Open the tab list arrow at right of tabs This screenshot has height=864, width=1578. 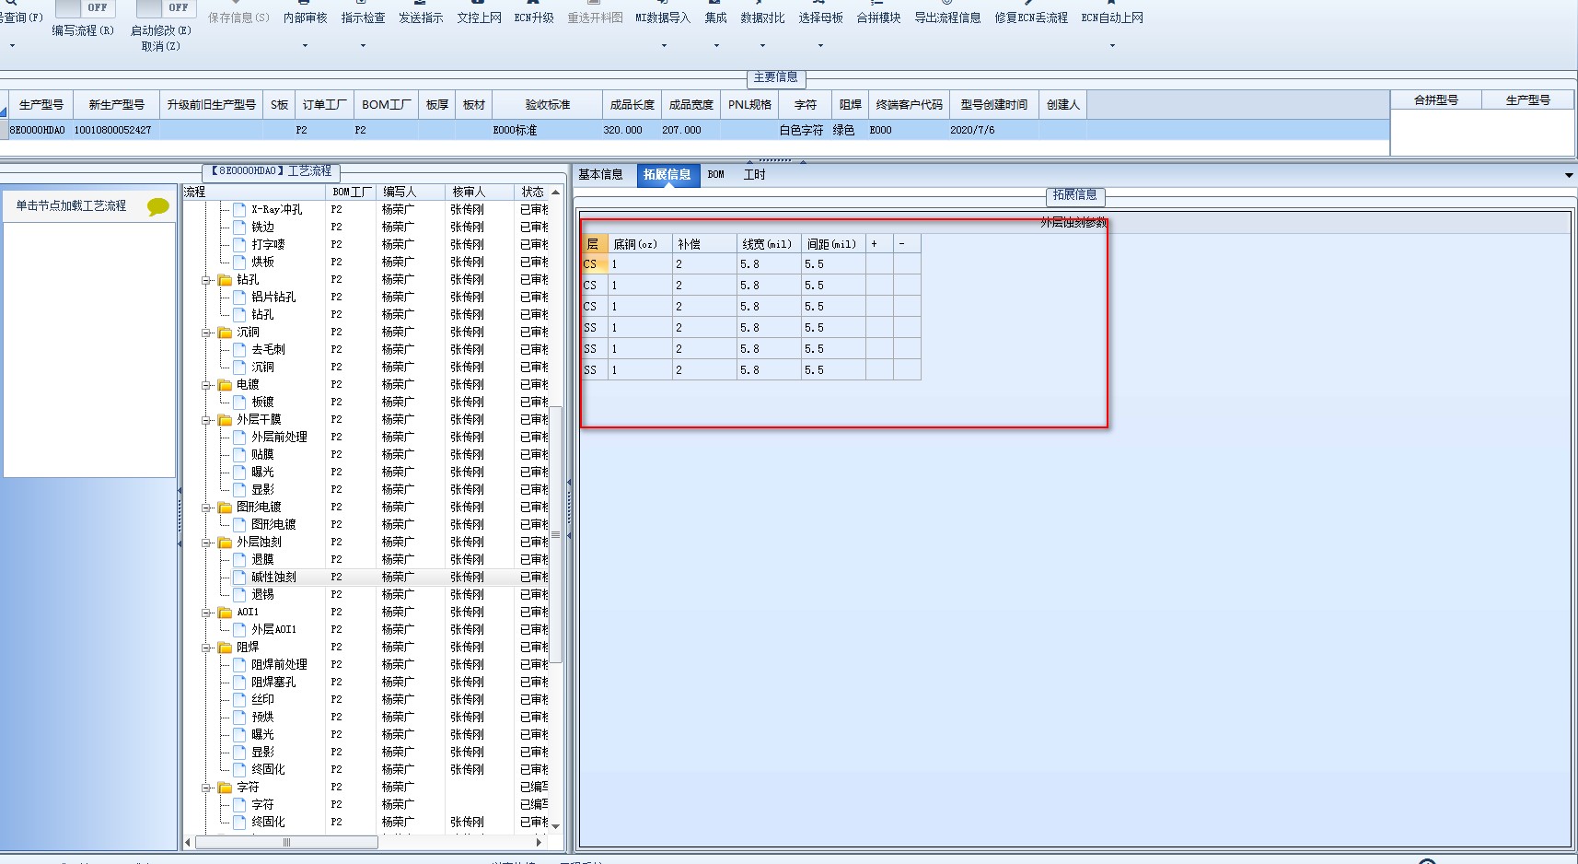(1569, 175)
